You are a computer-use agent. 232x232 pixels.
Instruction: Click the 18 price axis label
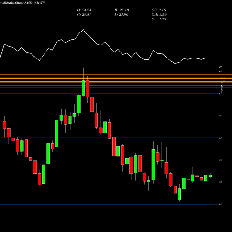point(220,204)
